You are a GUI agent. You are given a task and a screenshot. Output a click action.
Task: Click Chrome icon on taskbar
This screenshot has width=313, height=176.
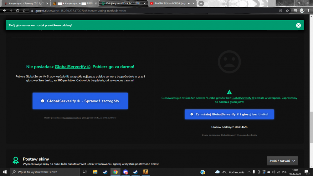pyautogui.click(x=115, y=172)
